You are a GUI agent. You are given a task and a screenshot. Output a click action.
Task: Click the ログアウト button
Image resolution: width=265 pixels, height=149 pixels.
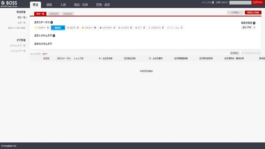point(258,2)
